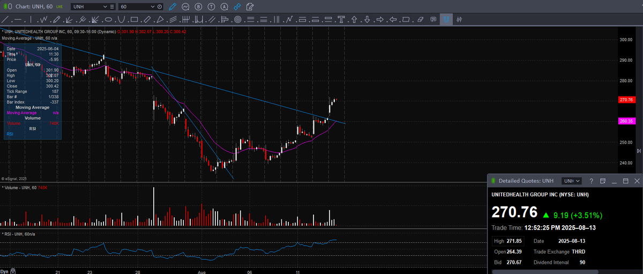Select the Andrews pitchfork tool

tap(82, 20)
